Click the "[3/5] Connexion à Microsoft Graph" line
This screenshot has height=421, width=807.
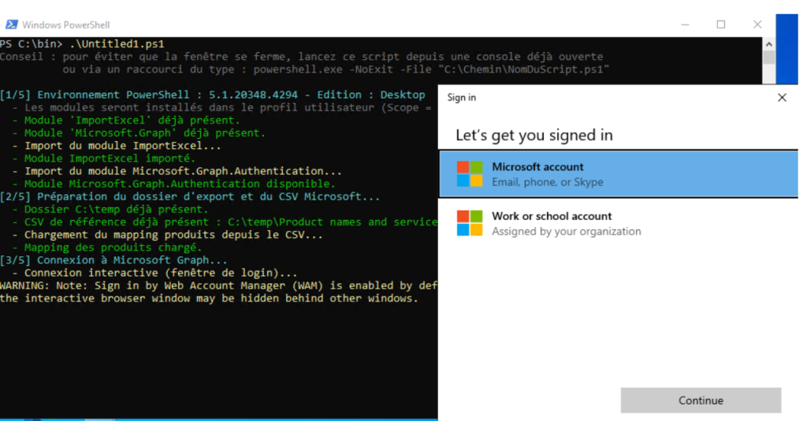click(x=114, y=260)
